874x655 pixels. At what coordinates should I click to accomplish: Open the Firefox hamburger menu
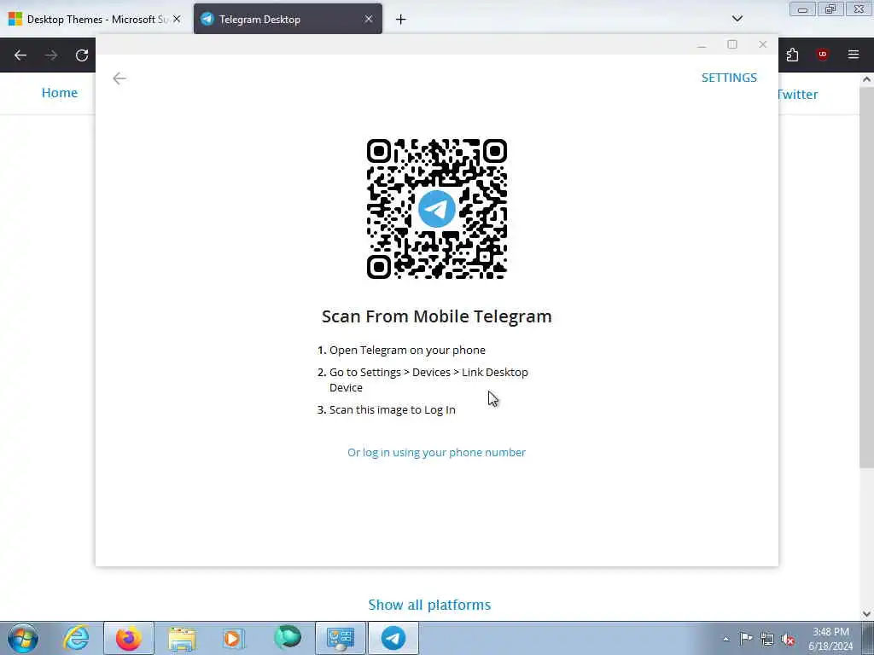(x=854, y=55)
